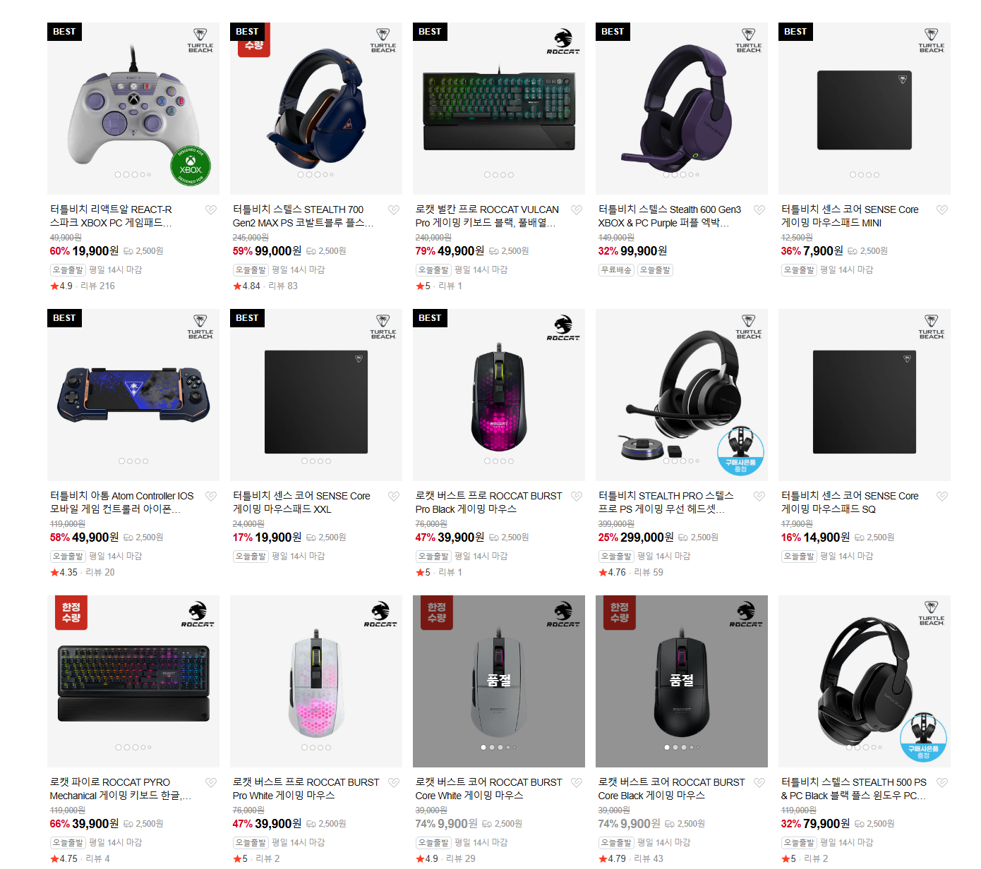981x869 pixels.
Task: Wishlist the ROCCAT PYRO Mechanical keyboard
Action: pos(210,782)
